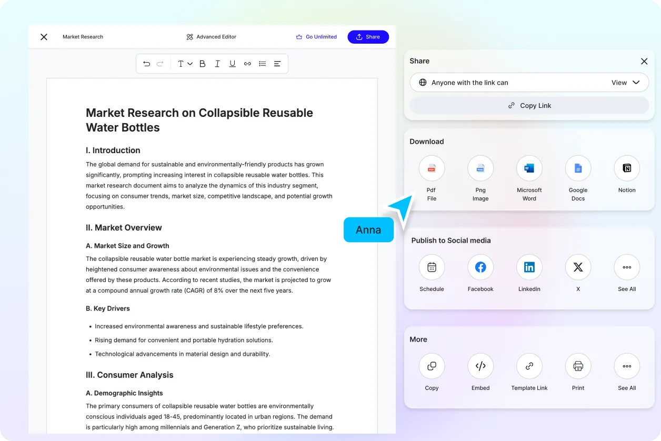This screenshot has width=661, height=441.
Task: Download as Microsoft Word document
Action: [x=529, y=168]
